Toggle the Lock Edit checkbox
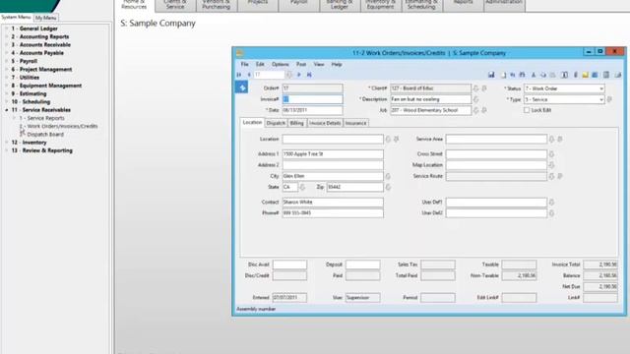The image size is (630, 354). coord(527,110)
